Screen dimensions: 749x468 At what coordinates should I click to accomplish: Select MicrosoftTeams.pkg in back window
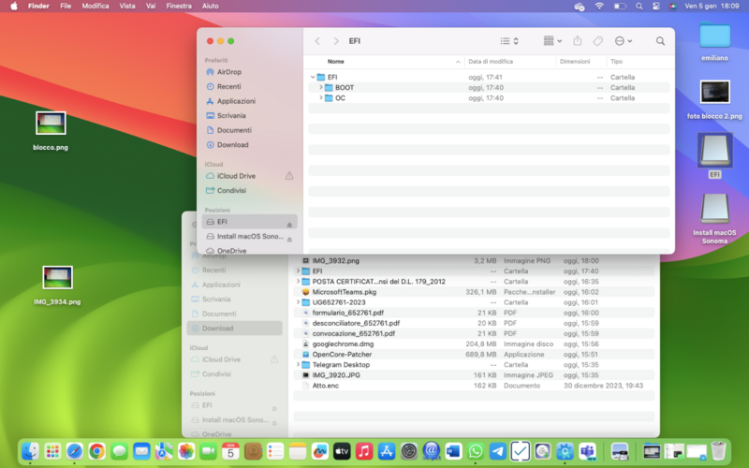point(474,292)
